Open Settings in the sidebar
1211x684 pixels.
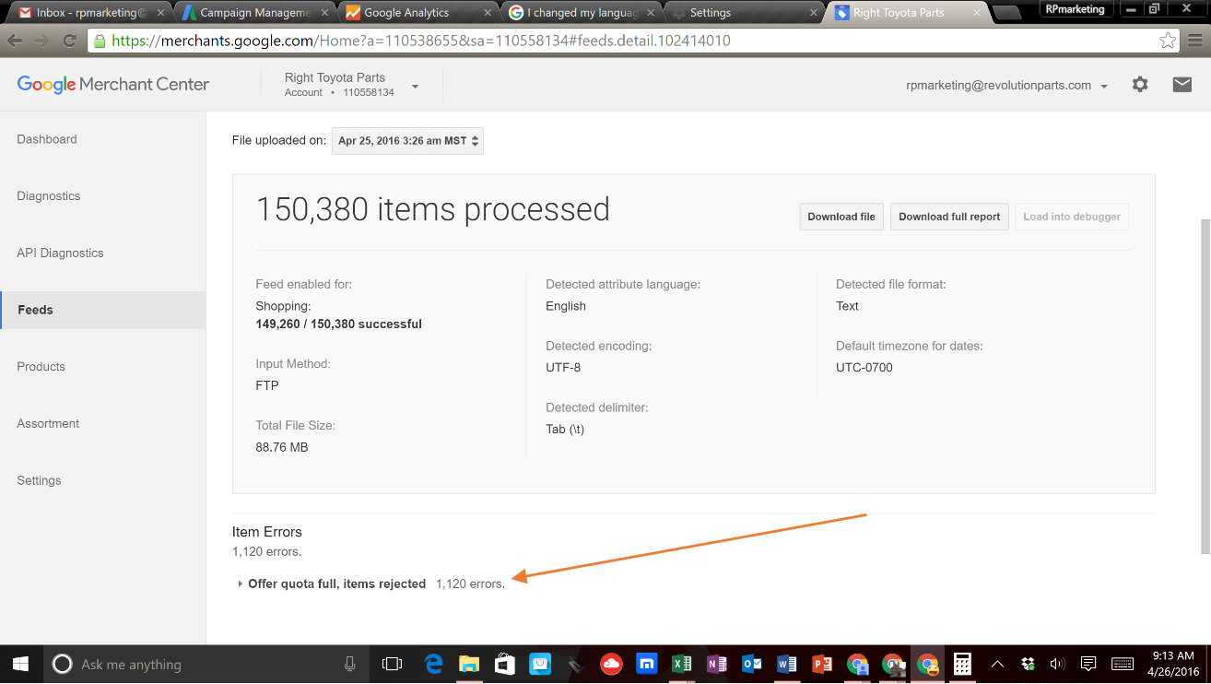pos(39,480)
